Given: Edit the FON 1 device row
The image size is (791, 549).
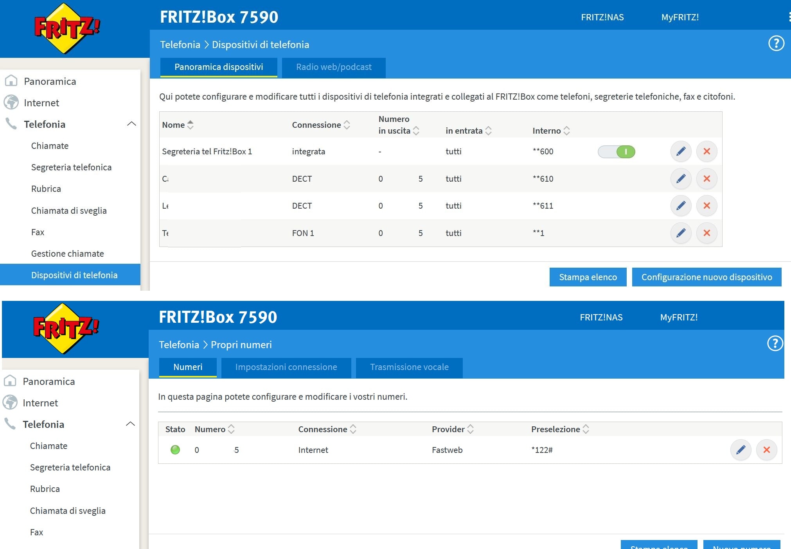Looking at the screenshot, I should click(x=681, y=233).
